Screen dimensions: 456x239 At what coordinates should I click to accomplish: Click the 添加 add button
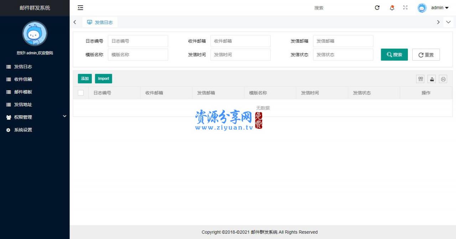[85, 79]
